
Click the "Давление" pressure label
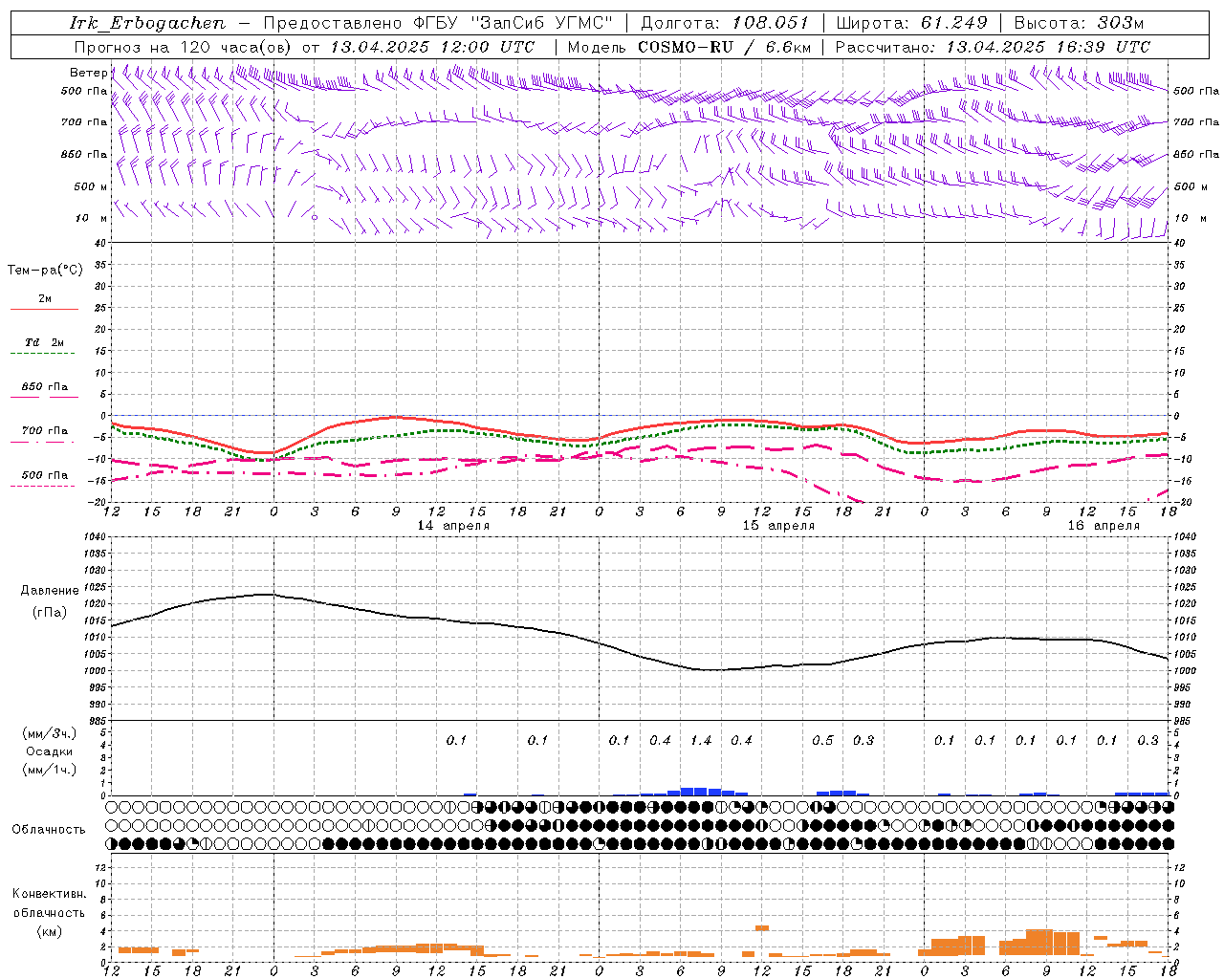pyautogui.click(x=50, y=591)
